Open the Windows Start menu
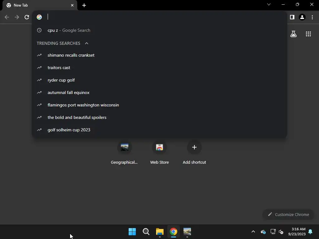This screenshot has height=239, width=319. 132,232
